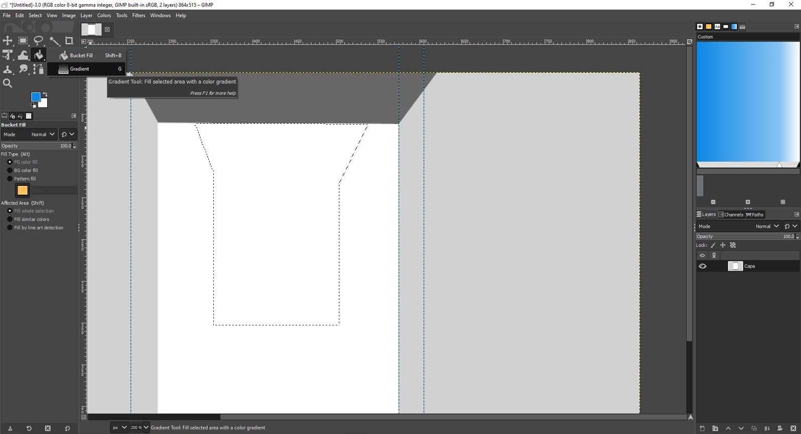Create a new layer
The height and width of the screenshot is (434, 801).
(x=702, y=428)
